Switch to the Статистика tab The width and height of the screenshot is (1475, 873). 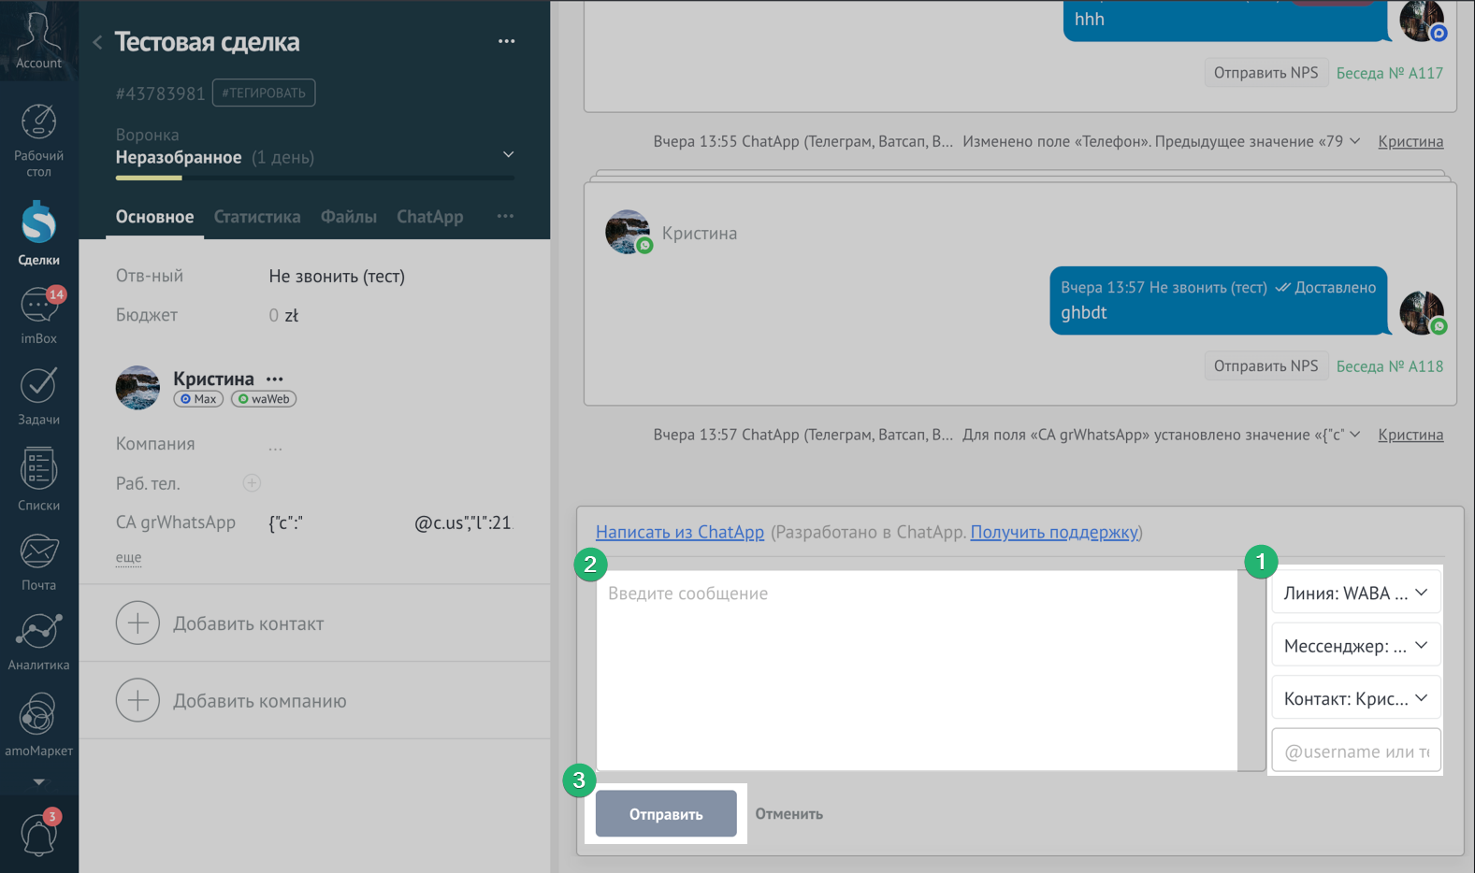click(257, 217)
